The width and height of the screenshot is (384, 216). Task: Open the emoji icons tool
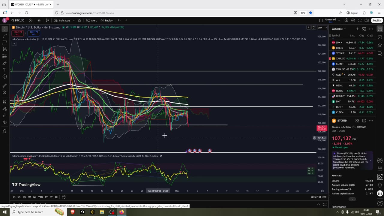[x=5, y=76]
